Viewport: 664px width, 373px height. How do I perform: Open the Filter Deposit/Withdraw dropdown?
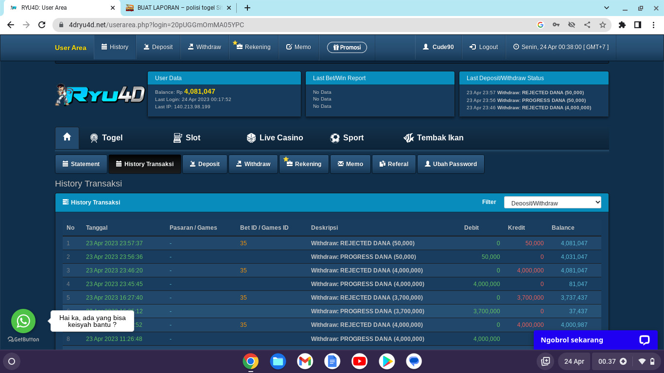[552, 203]
